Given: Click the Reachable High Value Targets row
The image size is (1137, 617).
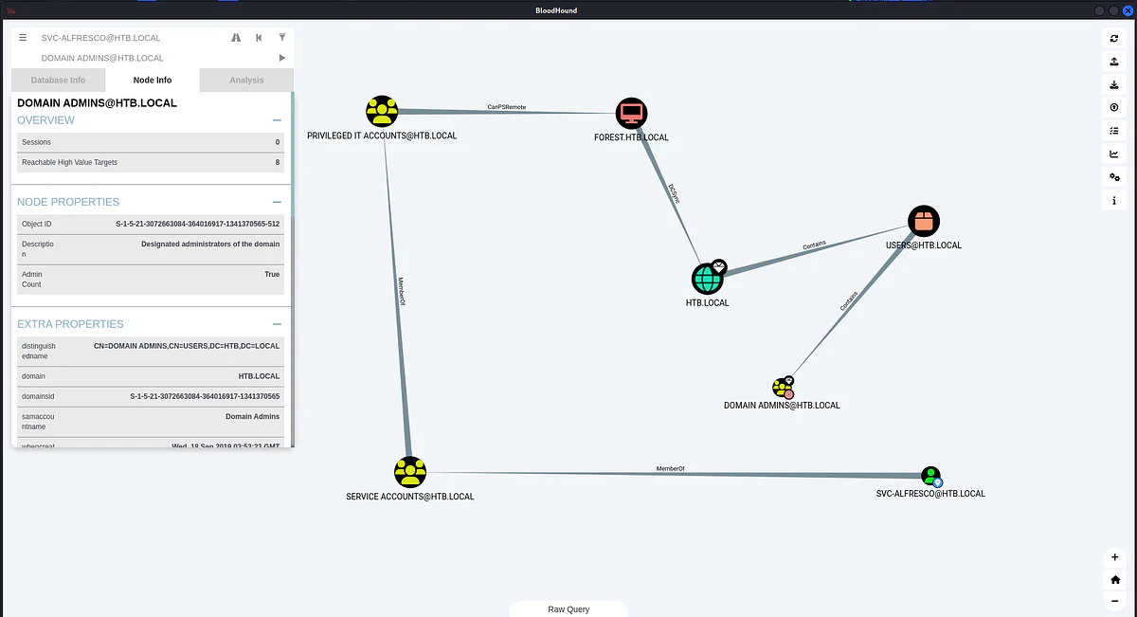Looking at the screenshot, I should pos(152,163).
